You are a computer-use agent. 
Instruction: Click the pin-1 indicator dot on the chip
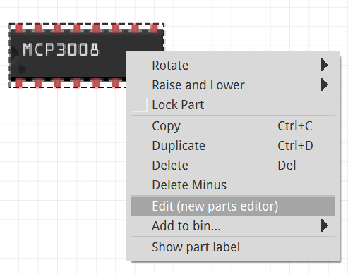[x=22, y=69]
